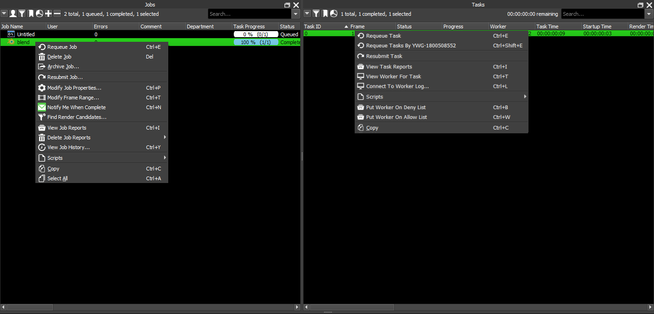The width and height of the screenshot is (654, 314).
Task: Sort tasks by Task ID column header
Action: click(326, 26)
